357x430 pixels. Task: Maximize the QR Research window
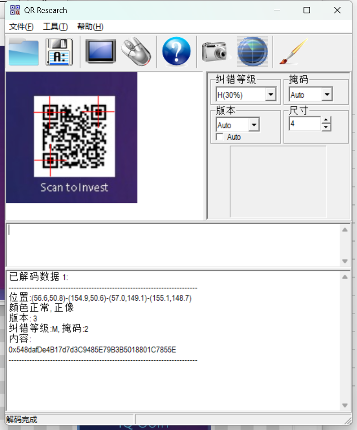(307, 10)
